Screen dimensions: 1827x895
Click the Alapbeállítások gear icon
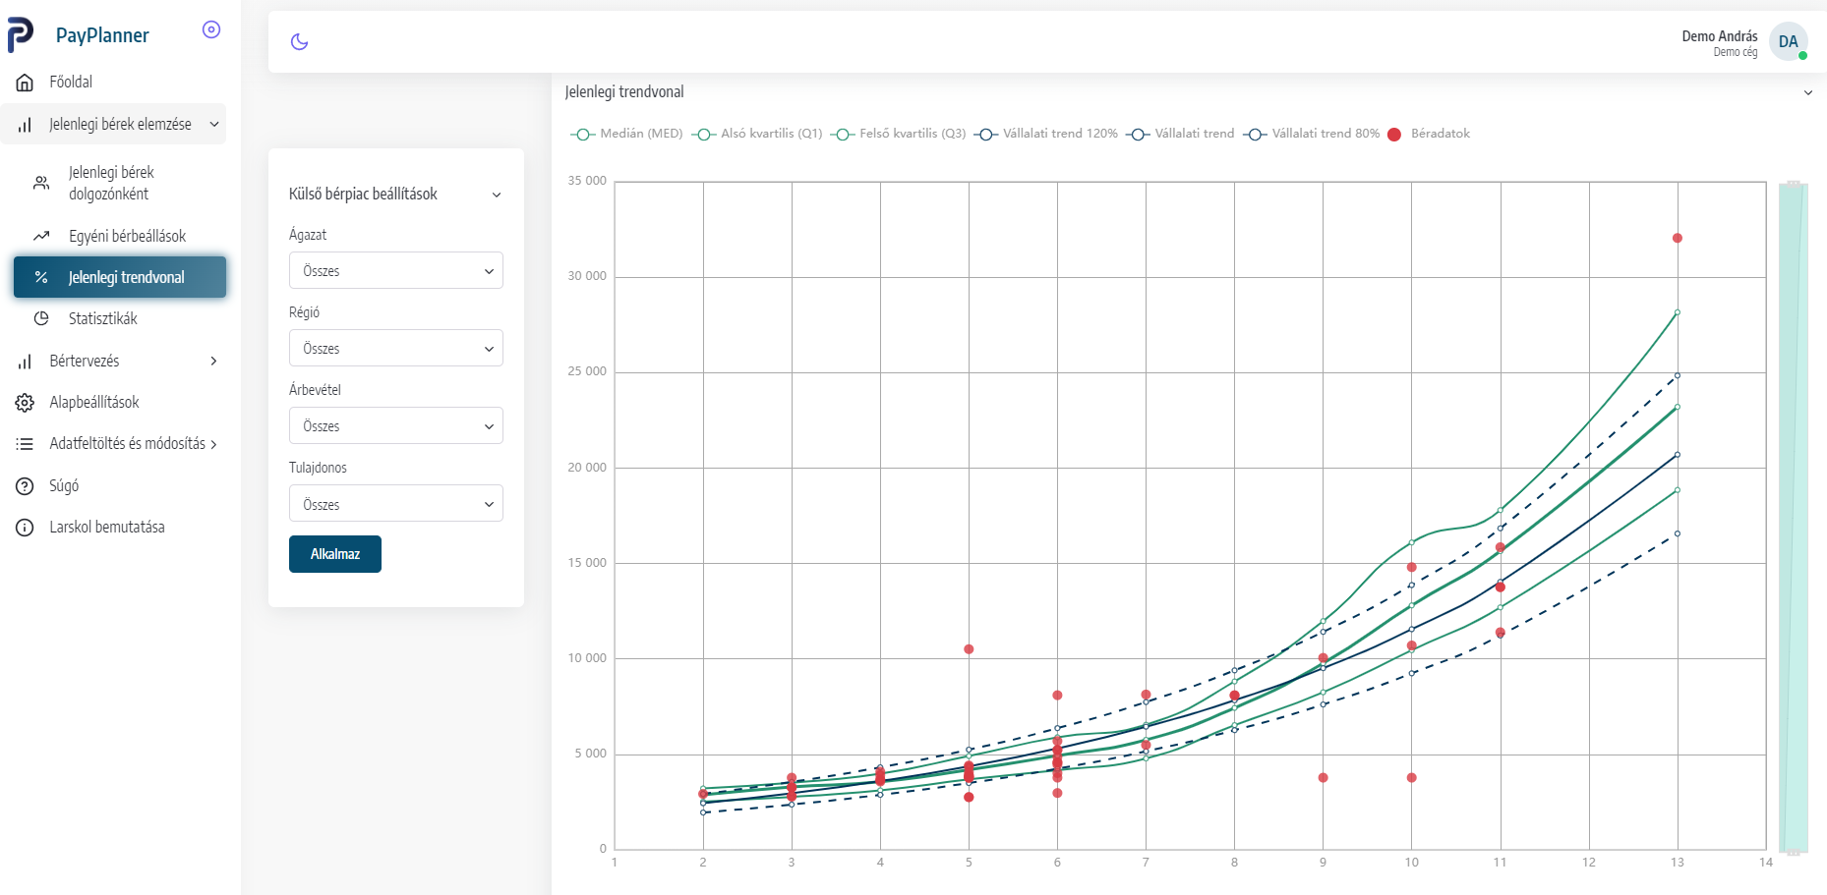pyautogui.click(x=26, y=403)
